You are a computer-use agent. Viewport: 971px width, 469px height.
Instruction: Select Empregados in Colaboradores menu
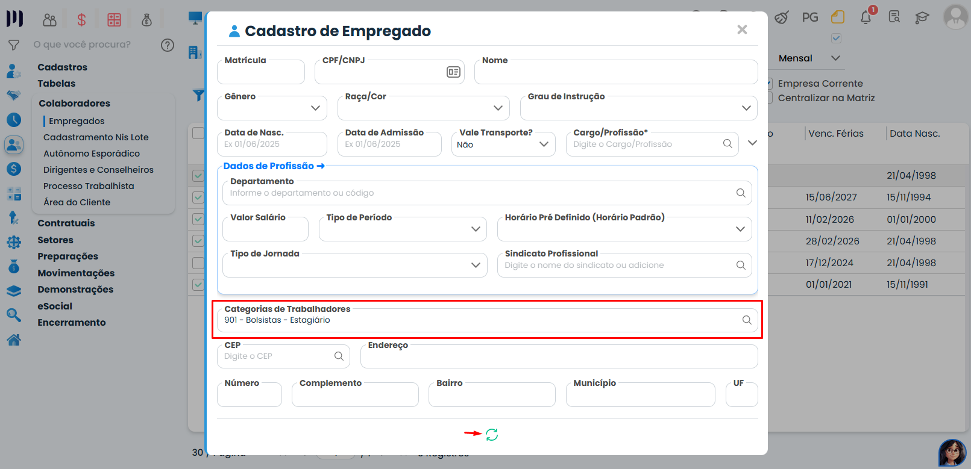tap(77, 121)
